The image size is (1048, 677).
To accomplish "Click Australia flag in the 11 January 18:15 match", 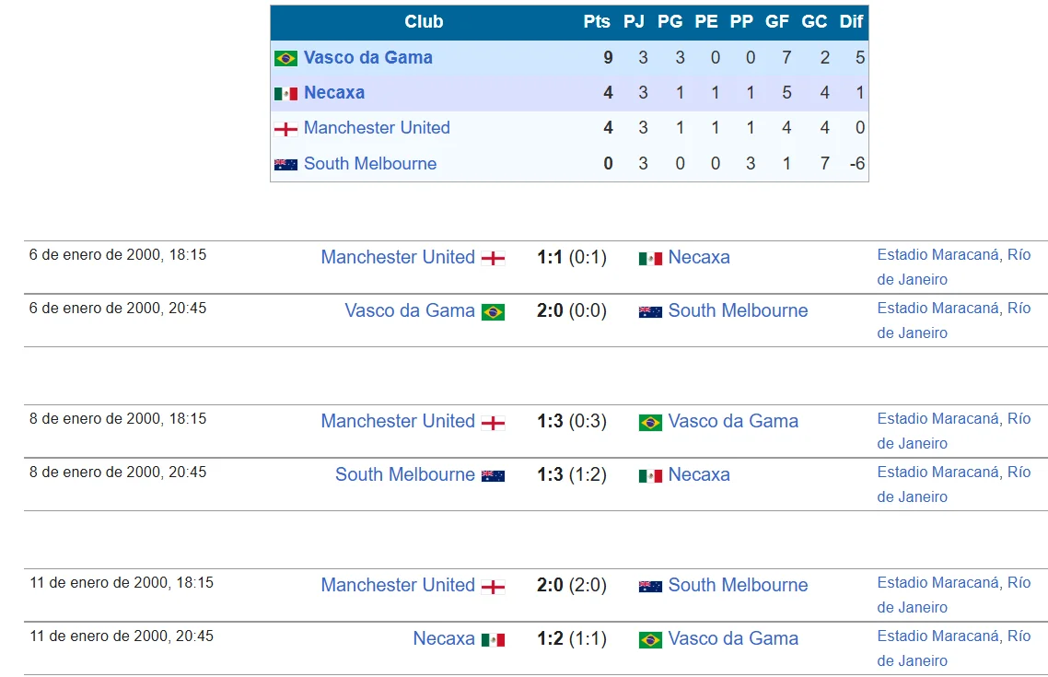I will pyautogui.click(x=650, y=586).
